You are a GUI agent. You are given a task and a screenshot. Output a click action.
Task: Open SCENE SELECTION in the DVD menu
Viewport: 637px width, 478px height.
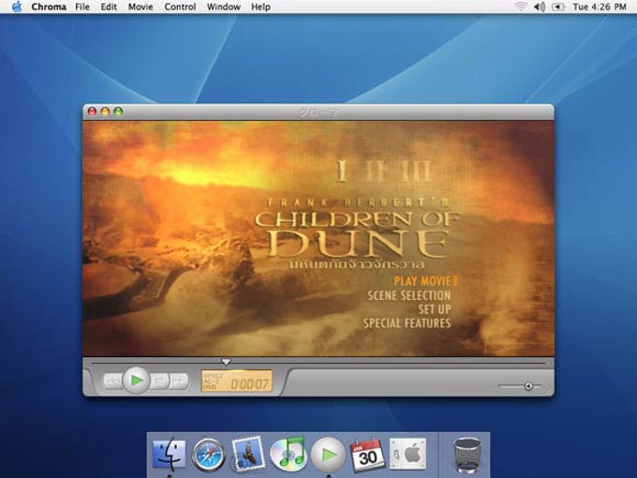408,295
